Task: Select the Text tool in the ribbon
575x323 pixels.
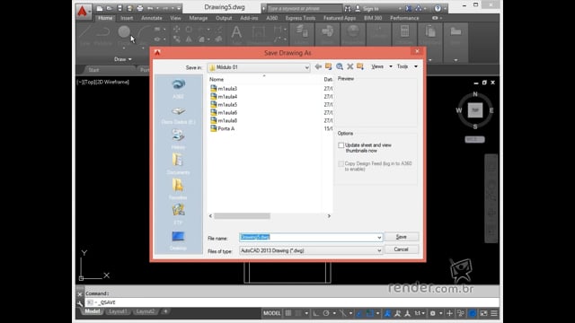Action: (x=236, y=33)
